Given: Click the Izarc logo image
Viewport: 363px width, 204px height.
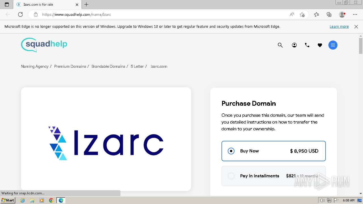Looking at the screenshot, I should click(x=106, y=143).
